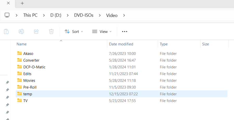Click the Share toolbar icon
Screen dimensions: 234x120
tap(36, 31)
